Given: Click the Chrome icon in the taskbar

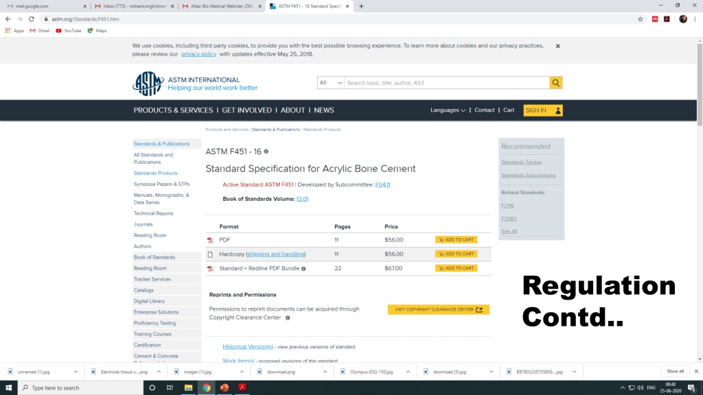Looking at the screenshot, I should point(206,388).
